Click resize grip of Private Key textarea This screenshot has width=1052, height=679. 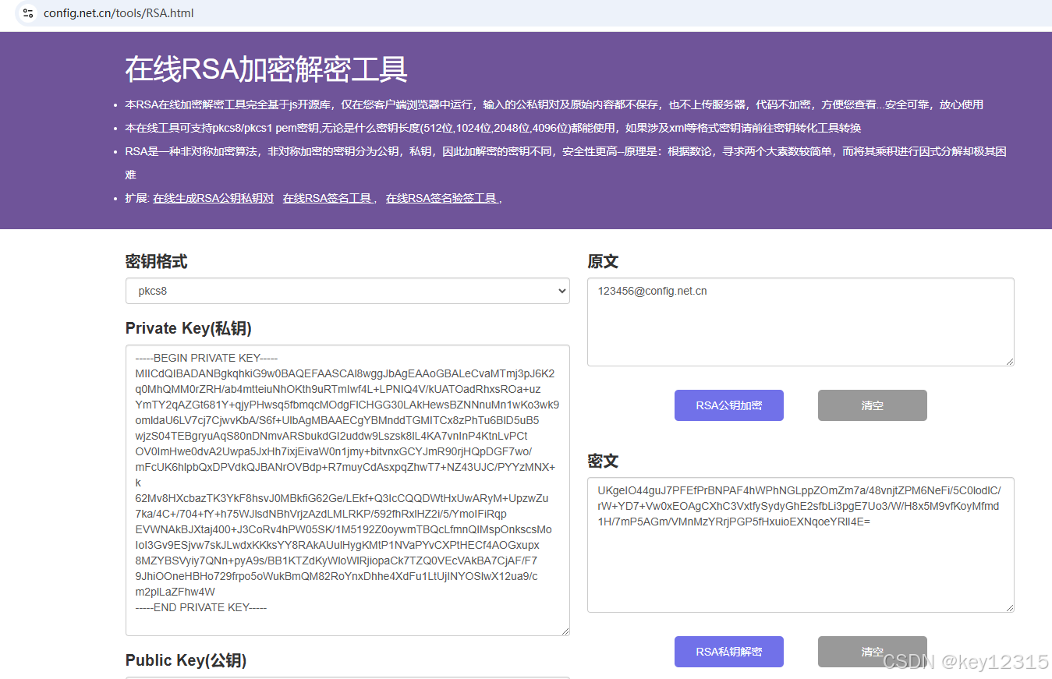pos(565,631)
